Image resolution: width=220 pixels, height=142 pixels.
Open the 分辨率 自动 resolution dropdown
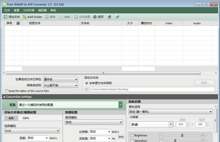tap(151, 124)
